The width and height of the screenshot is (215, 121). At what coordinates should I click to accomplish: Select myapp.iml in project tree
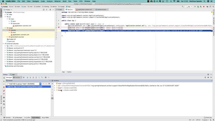12,39
